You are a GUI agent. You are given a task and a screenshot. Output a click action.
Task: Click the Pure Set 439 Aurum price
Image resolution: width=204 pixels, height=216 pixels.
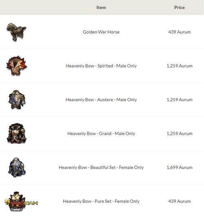pos(180,201)
